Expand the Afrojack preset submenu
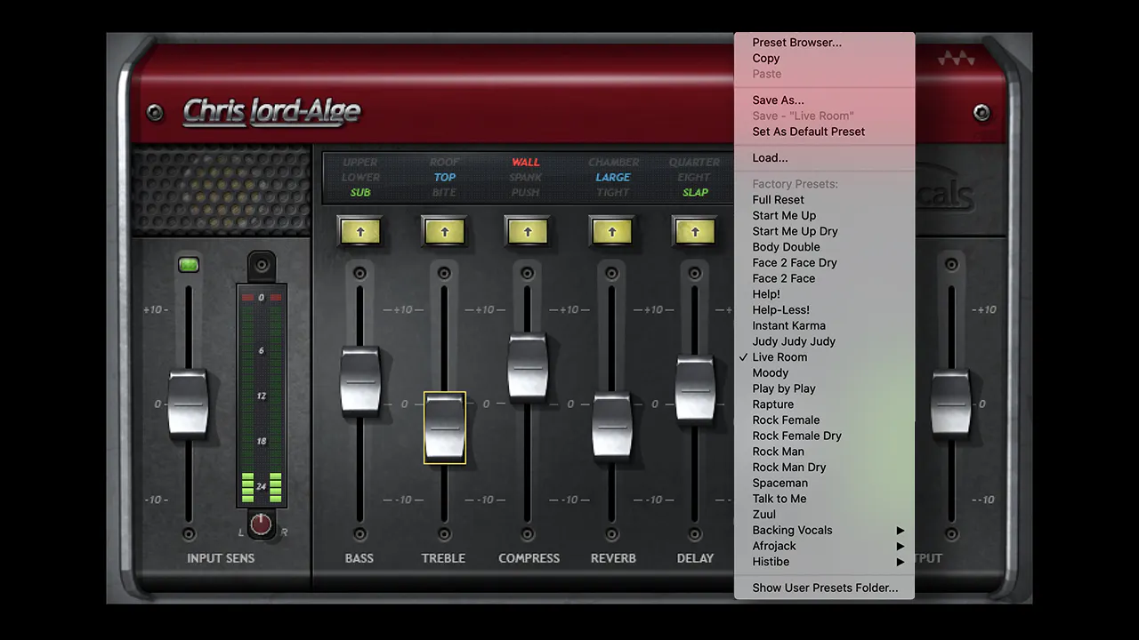The width and height of the screenshot is (1139, 640). 774,546
